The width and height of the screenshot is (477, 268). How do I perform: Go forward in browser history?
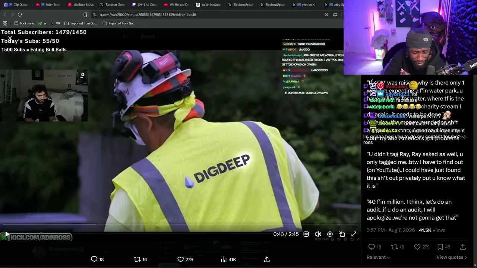click(x=12, y=15)
